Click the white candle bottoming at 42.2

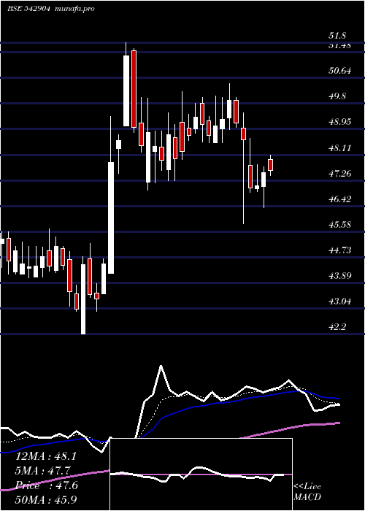(83, 299)
